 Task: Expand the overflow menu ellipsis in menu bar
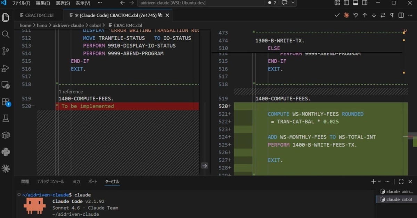pyautogui.click(x=100, y=3)
